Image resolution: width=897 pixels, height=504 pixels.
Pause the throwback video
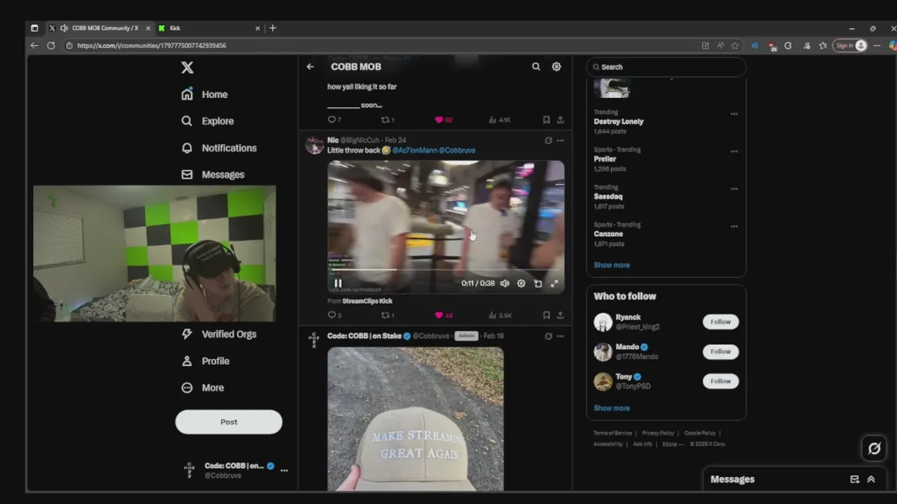pyautogui.click(x=338, y=283)
